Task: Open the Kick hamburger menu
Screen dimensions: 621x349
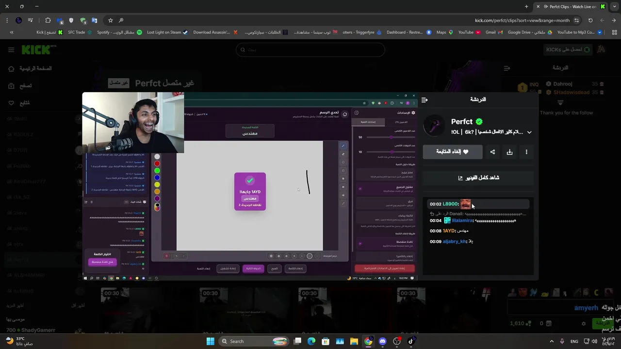Action: [x=11, y=49]
